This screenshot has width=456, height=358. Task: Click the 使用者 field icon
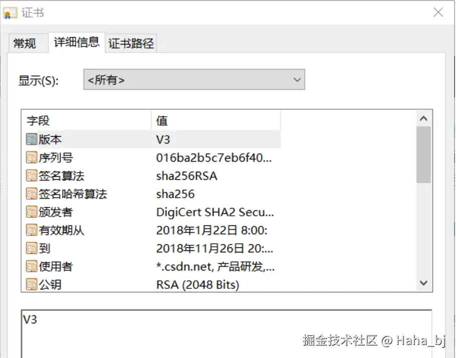31,266
